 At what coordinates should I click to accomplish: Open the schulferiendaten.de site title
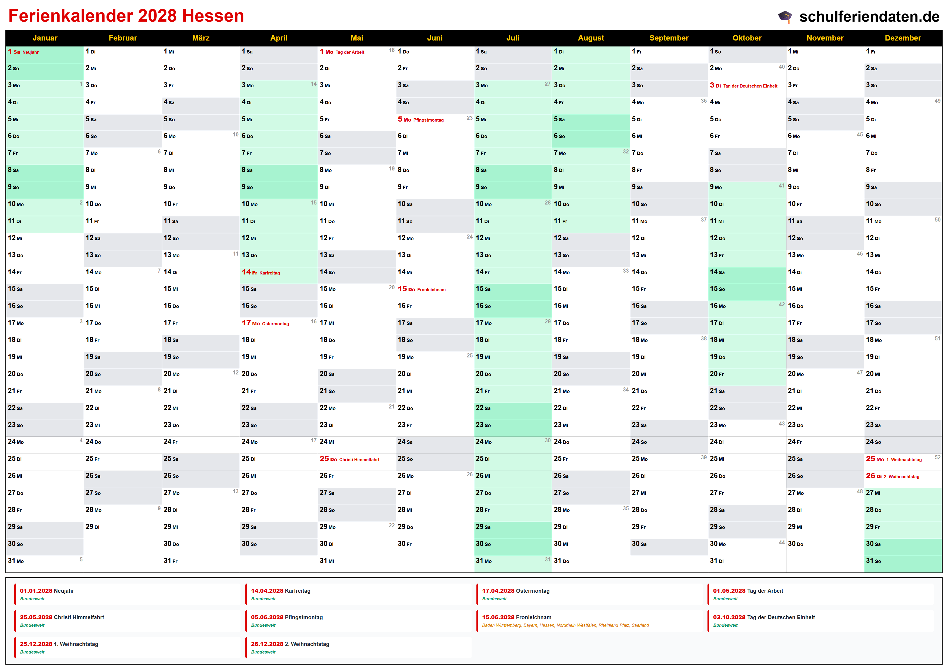pos(869,16)
